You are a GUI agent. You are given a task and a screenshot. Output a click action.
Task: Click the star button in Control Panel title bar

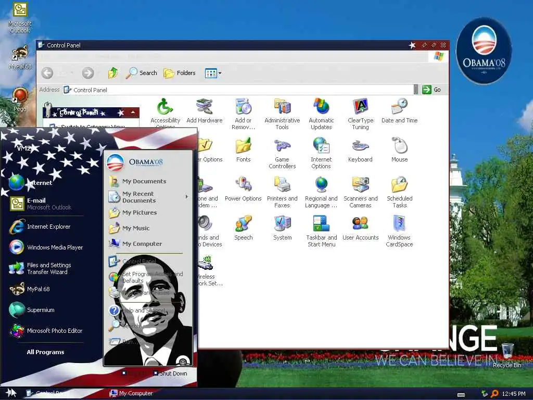[412, 45]
